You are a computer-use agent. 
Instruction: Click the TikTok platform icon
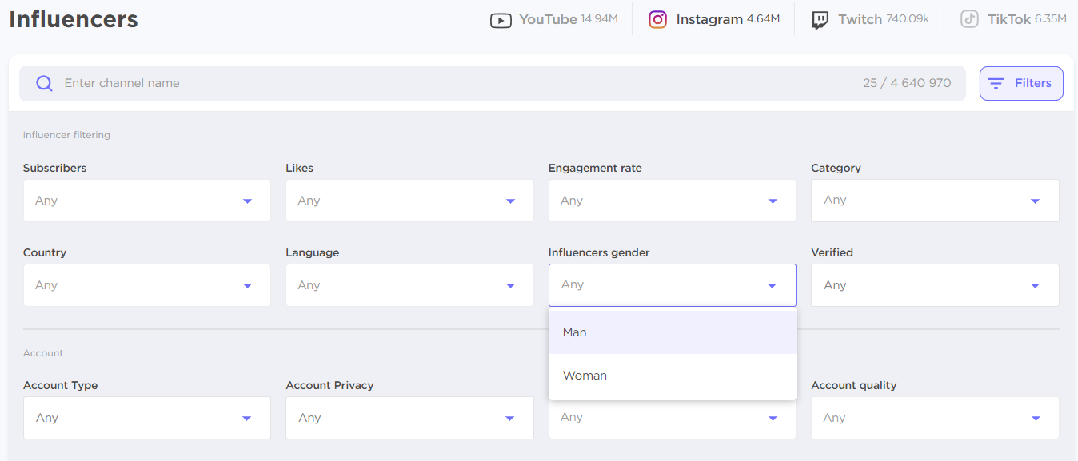tap(969, 19)
